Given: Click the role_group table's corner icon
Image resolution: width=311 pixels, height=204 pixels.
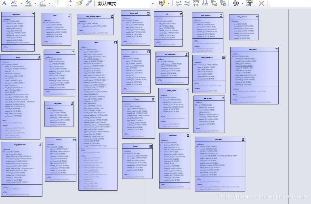Looking at the screenshot, I should pyautogui.click(x=223, y=98).
